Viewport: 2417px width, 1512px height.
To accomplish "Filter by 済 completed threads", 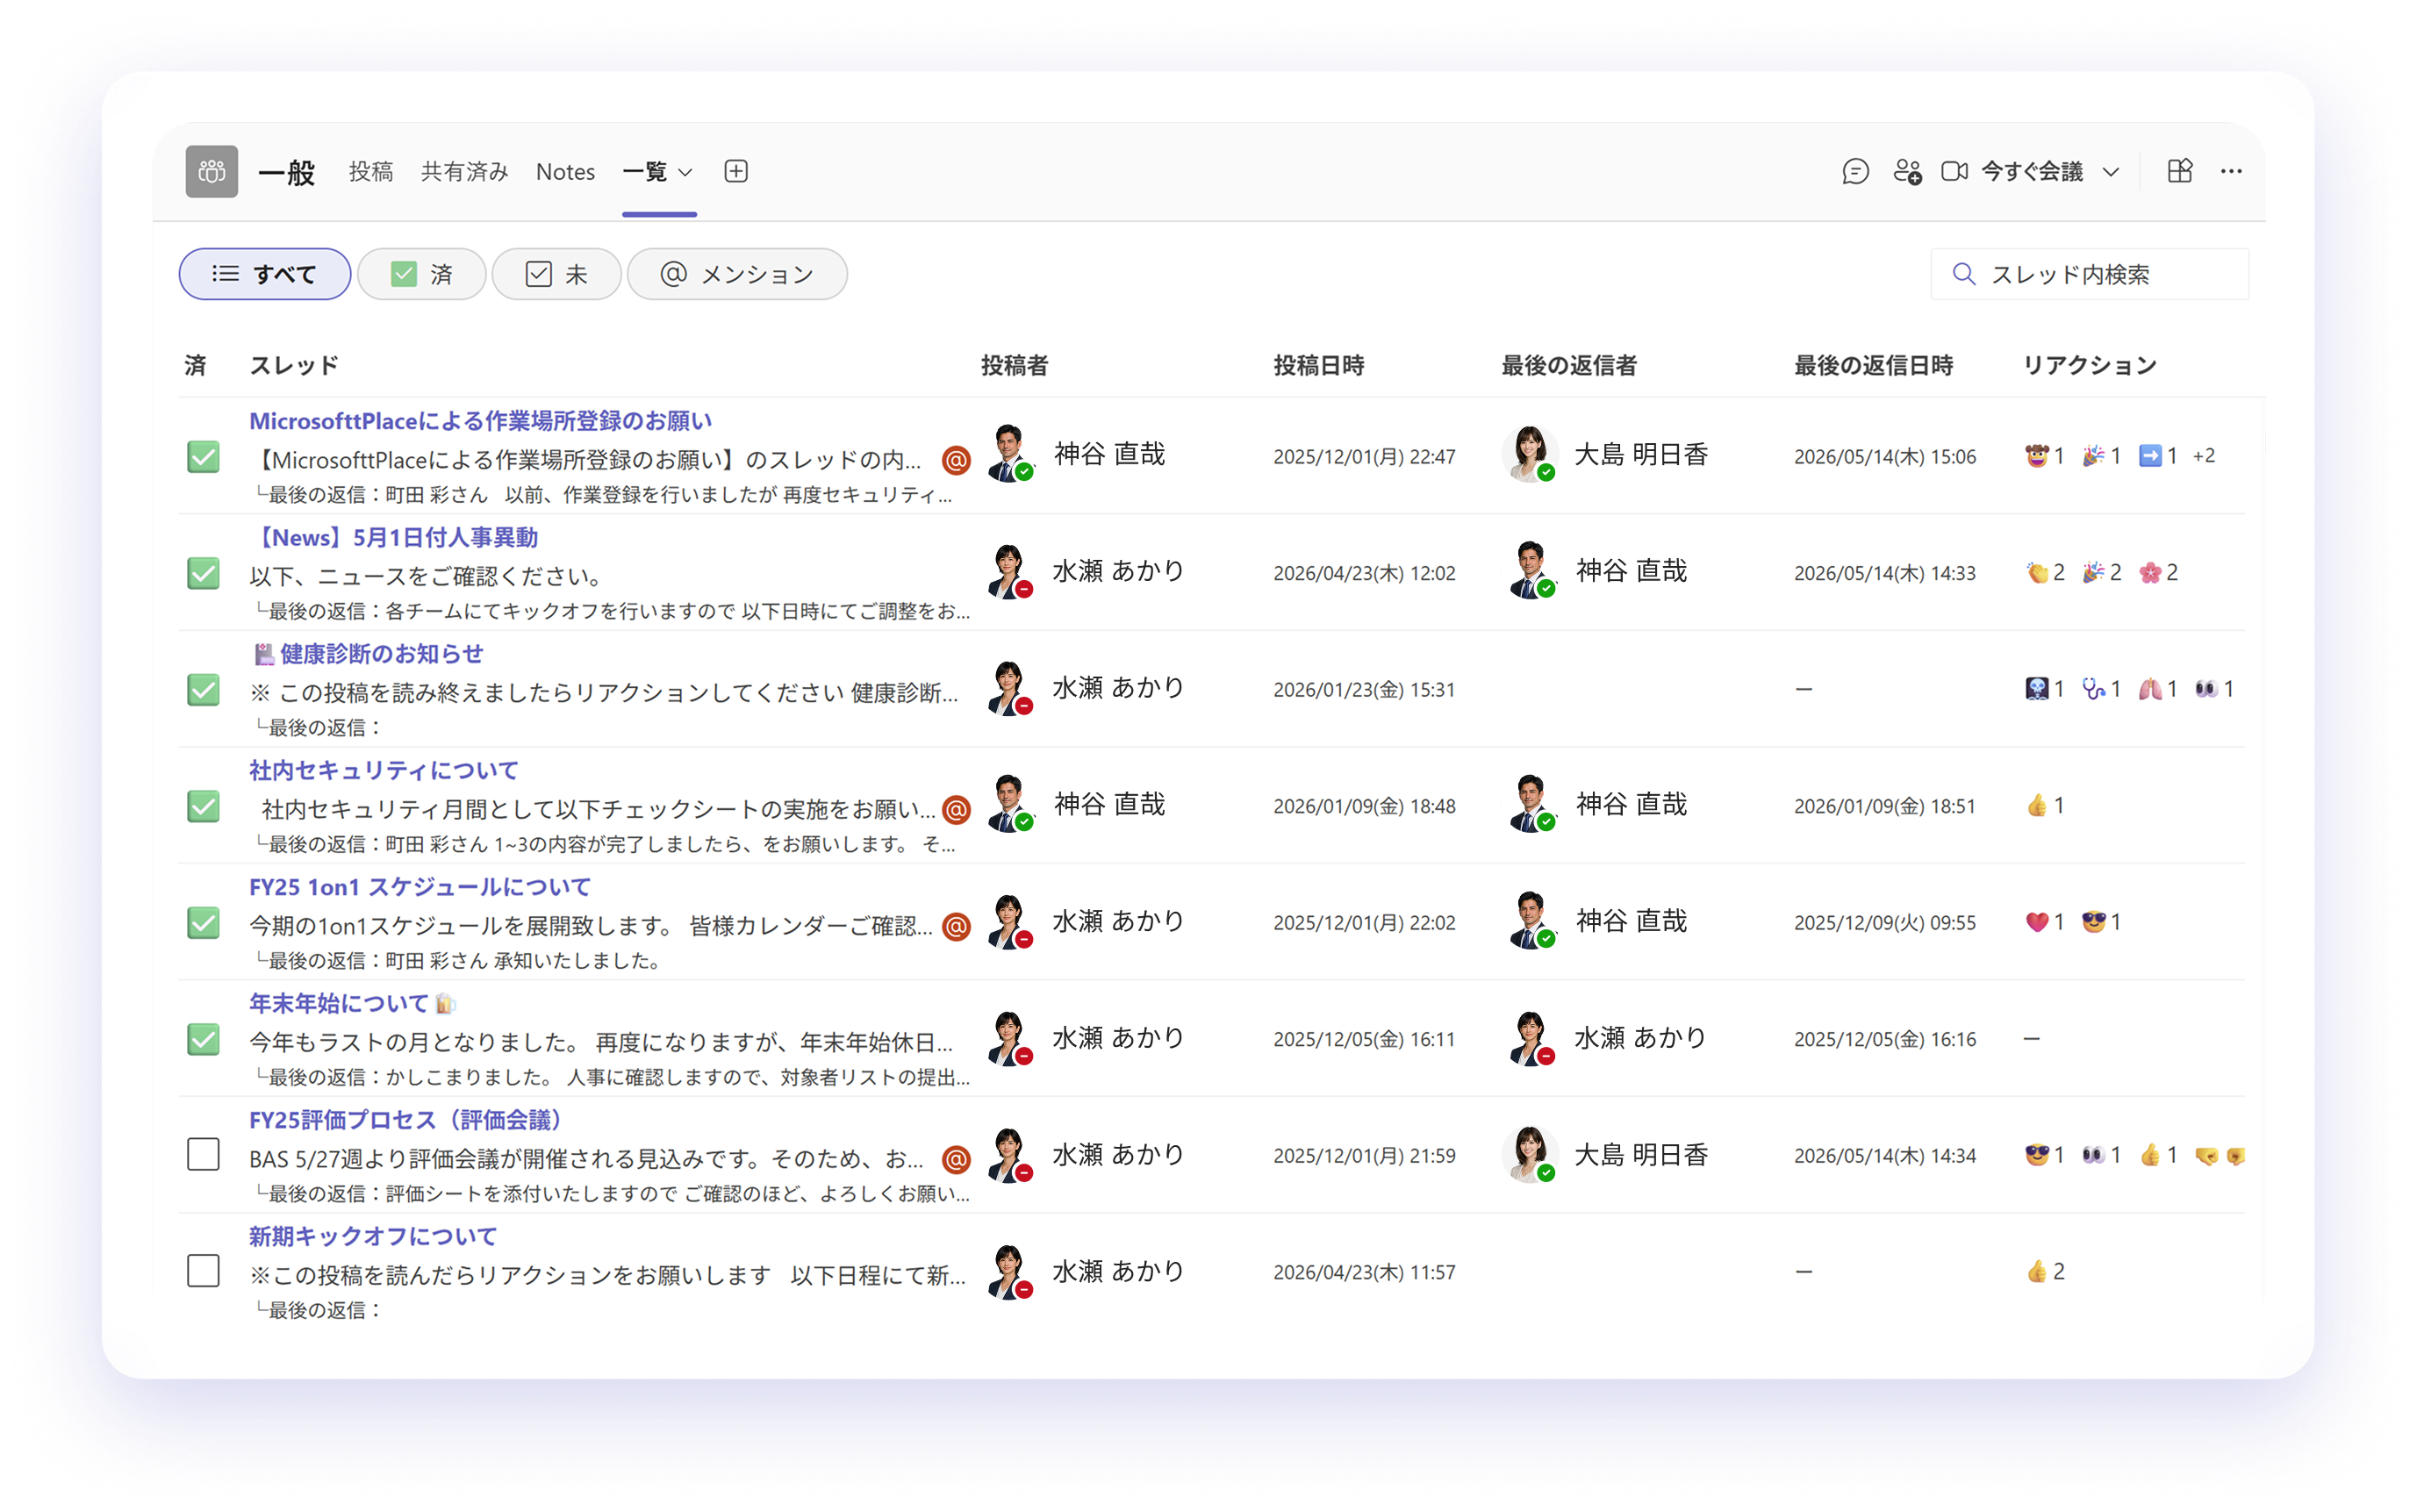I will [x=422, y=274].
